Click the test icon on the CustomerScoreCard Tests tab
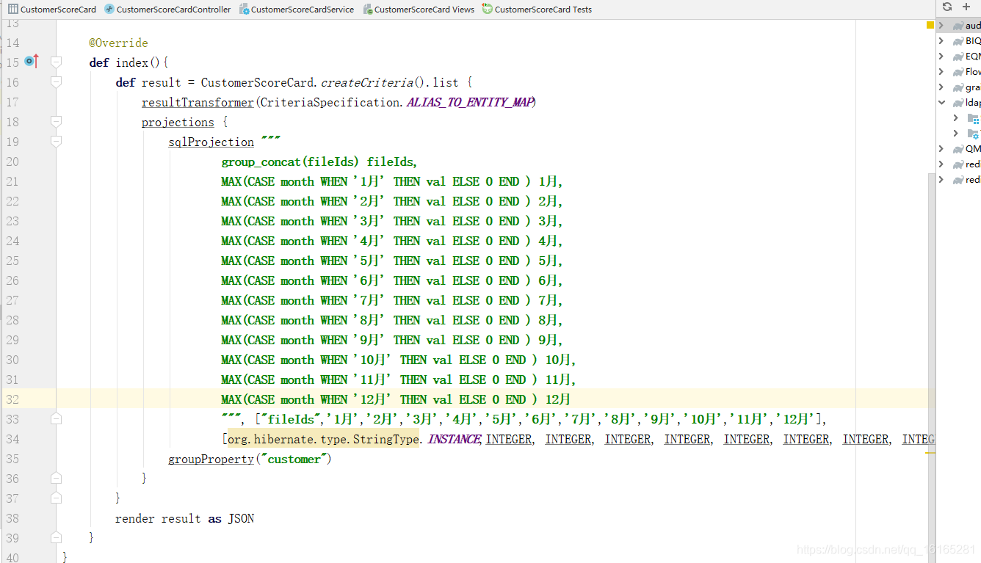 tap(485, 9)
